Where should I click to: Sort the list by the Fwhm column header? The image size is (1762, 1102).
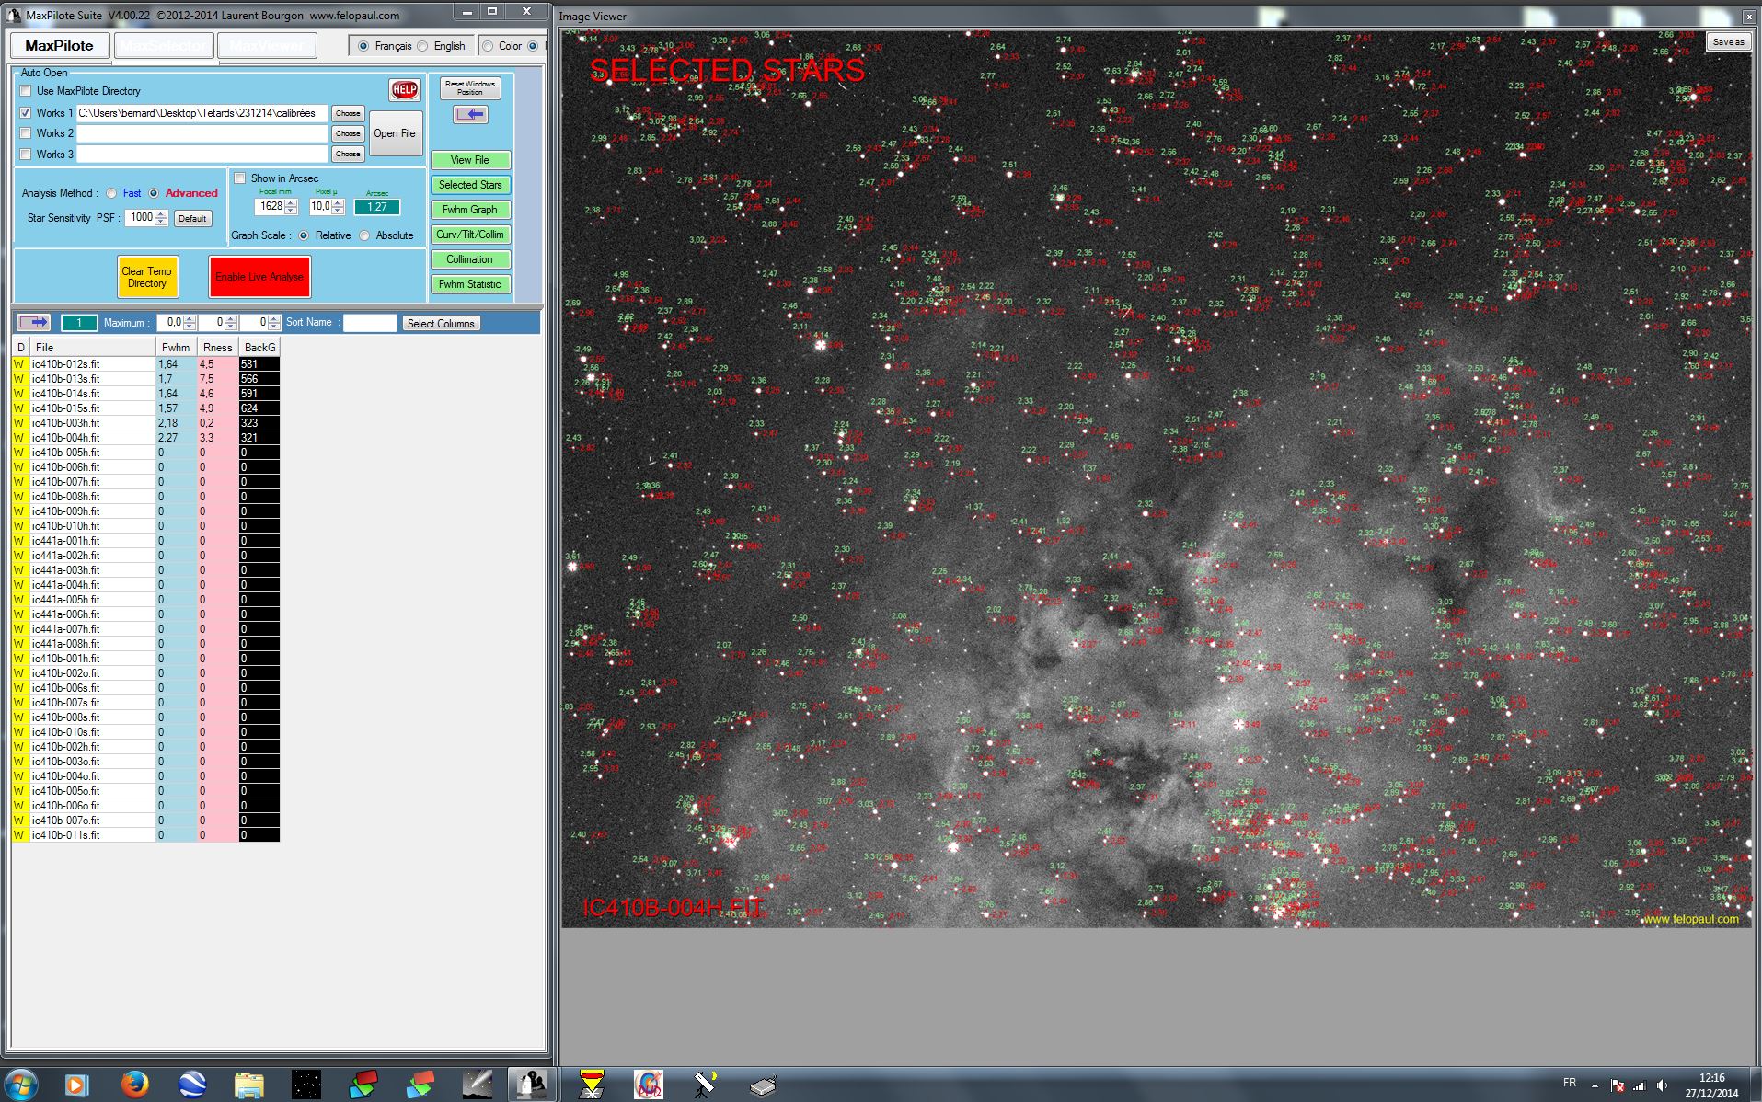pyautogui.click(x=176, y=347)
